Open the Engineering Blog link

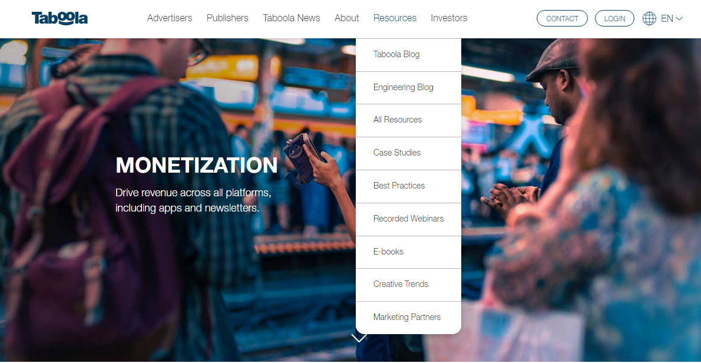tap(408, 88)
